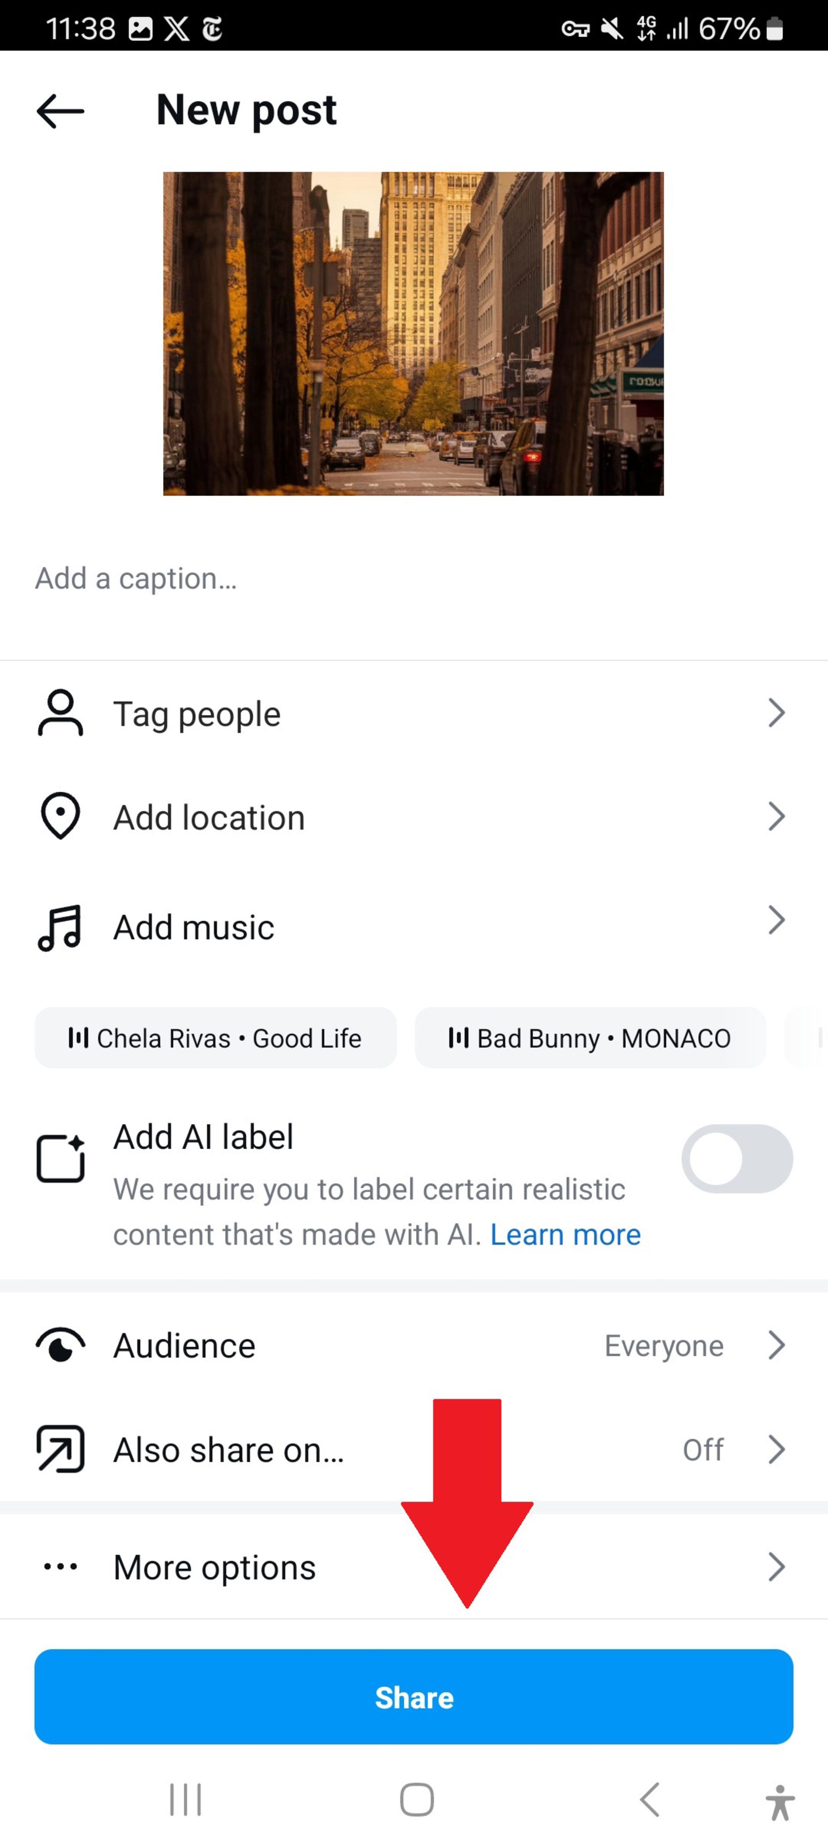Tap the Also share on arrow icon
The width and height of the screenshot is (828, 1848).
point(60,1449)
